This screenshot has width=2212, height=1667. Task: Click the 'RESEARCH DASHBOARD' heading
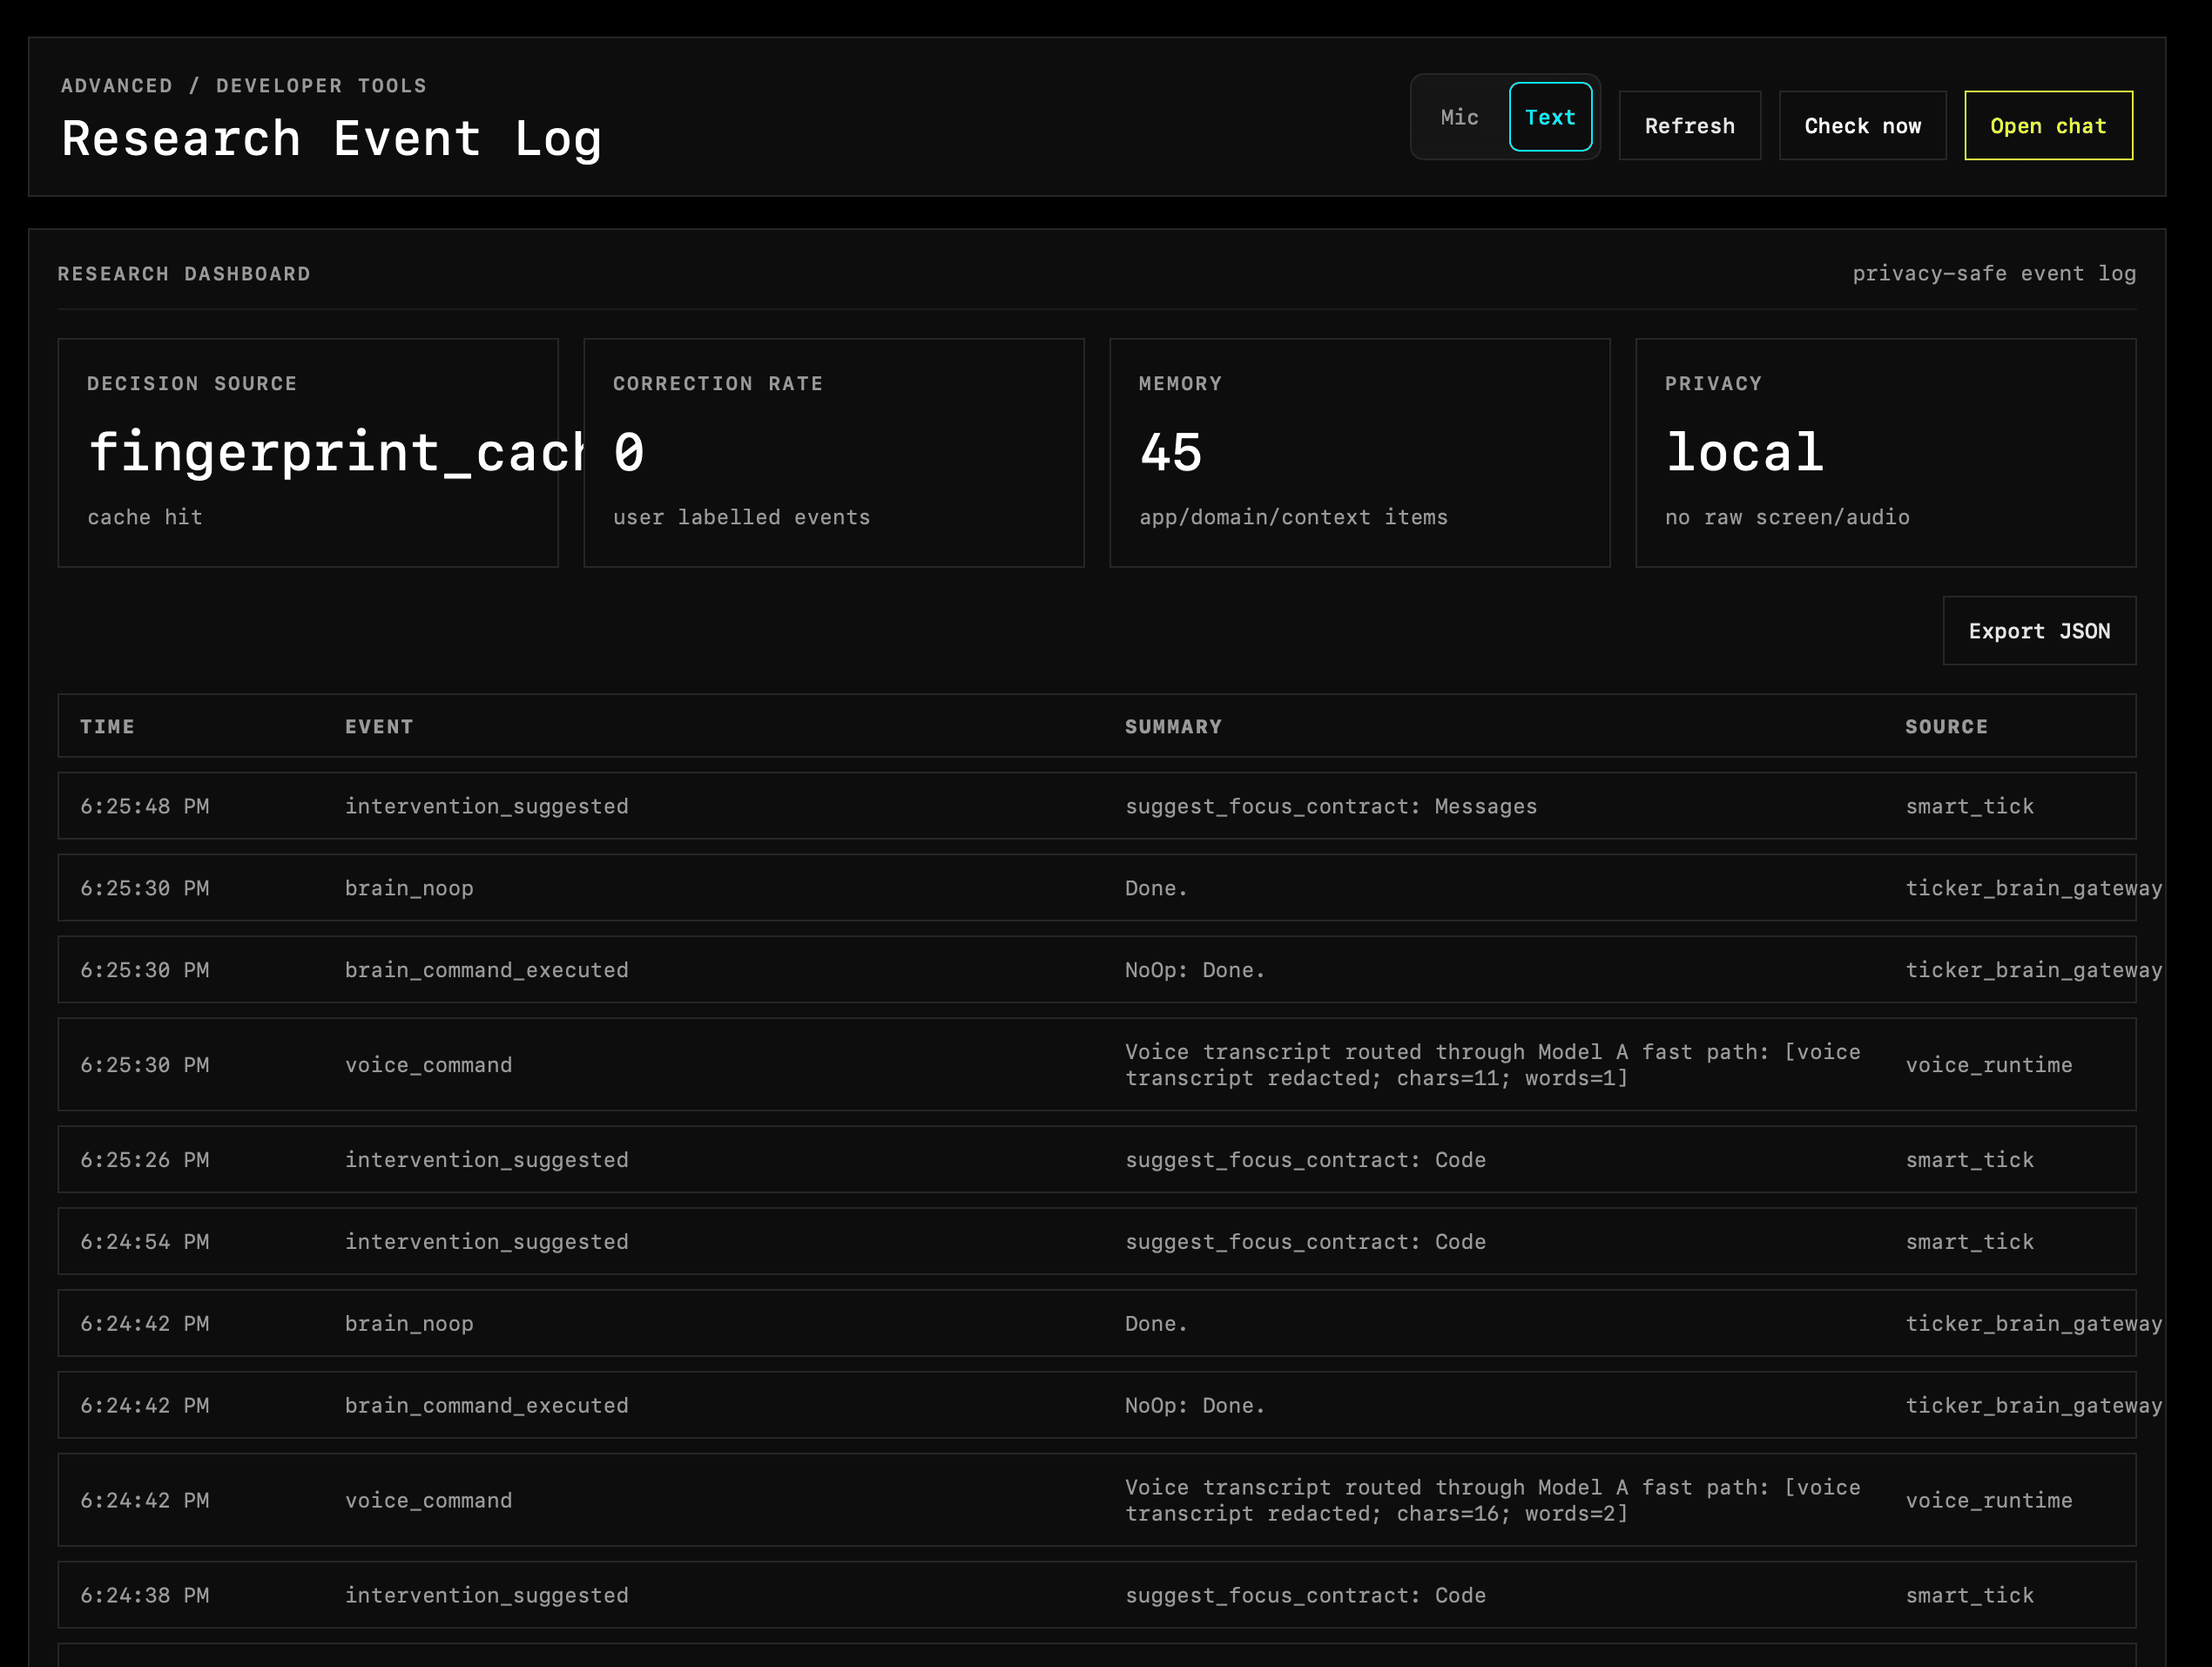[184, 274]
